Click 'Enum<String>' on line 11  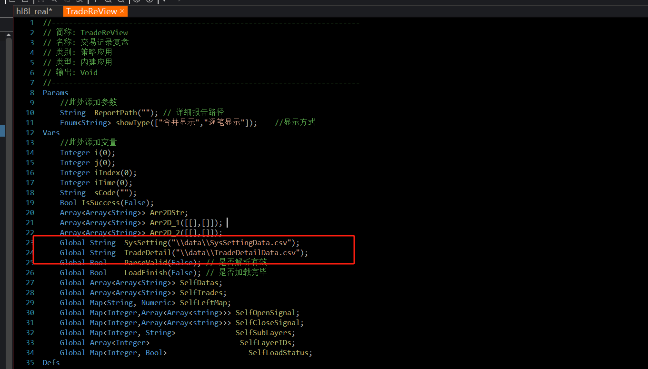tap(85, 123)
